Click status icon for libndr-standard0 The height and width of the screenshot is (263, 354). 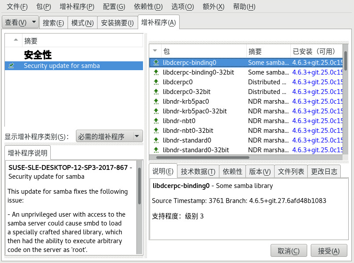[x=155, y=140]
